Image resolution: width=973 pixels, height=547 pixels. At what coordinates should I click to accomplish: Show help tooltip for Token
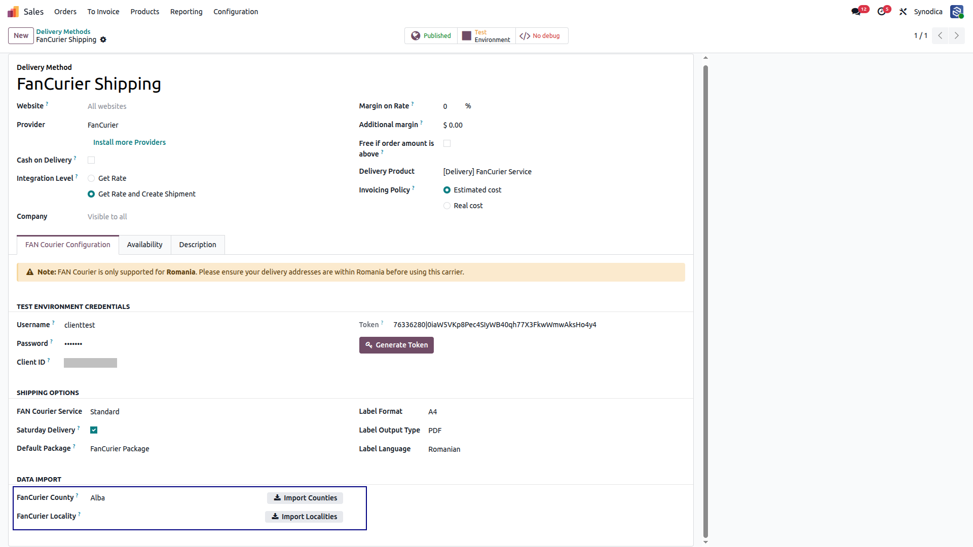point(382,322)
